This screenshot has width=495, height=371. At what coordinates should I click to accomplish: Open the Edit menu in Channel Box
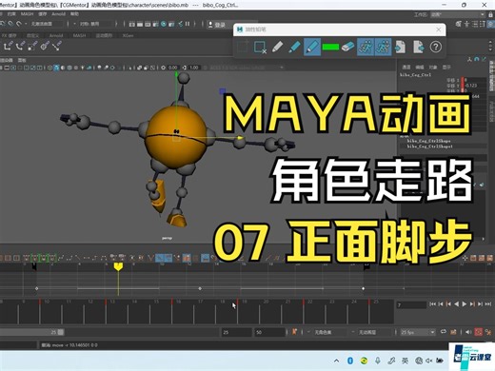click(420, 68)
